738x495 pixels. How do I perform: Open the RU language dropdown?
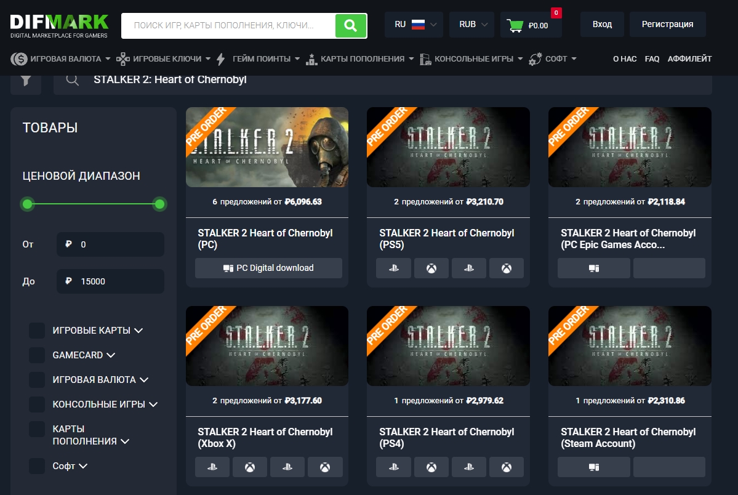(414, 25)
